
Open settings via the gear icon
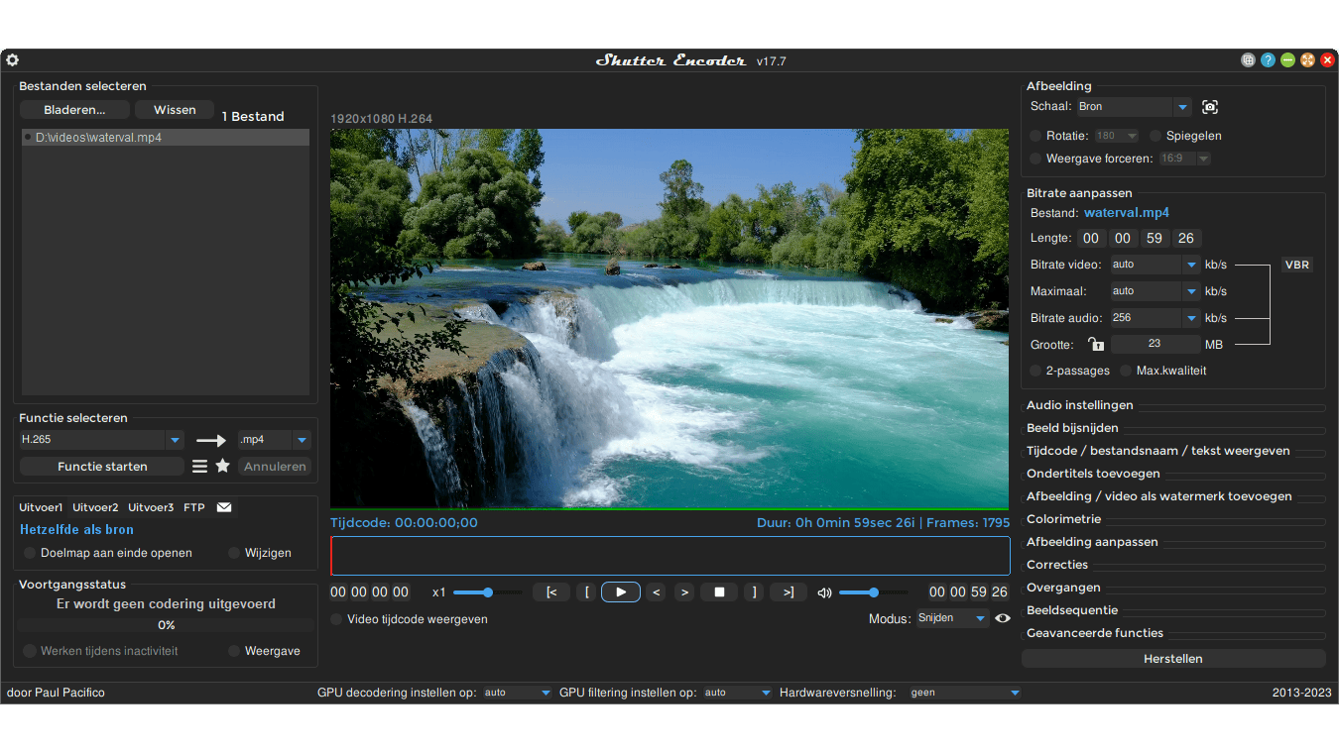tap(13, 60)
